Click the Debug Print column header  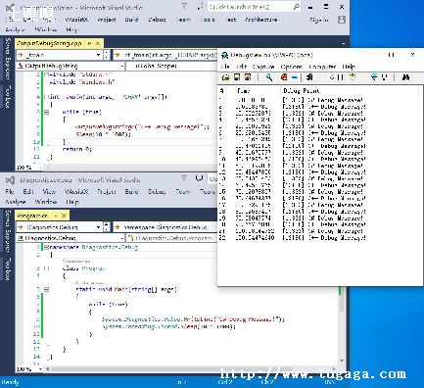tap(301, 90)
